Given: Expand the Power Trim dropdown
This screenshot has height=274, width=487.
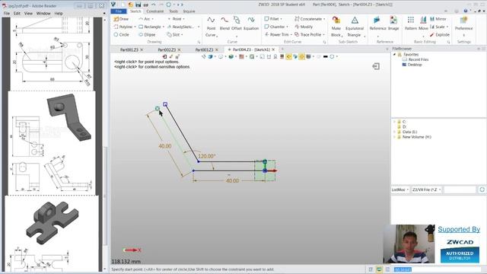Looking at the screenshot, I should 291,34.
